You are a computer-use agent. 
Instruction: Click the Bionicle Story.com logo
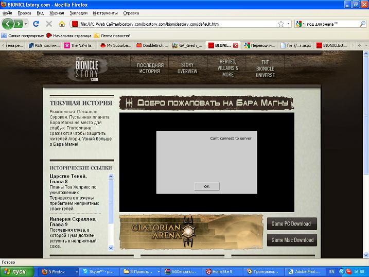pyautogui.click(x=86, y=69)
